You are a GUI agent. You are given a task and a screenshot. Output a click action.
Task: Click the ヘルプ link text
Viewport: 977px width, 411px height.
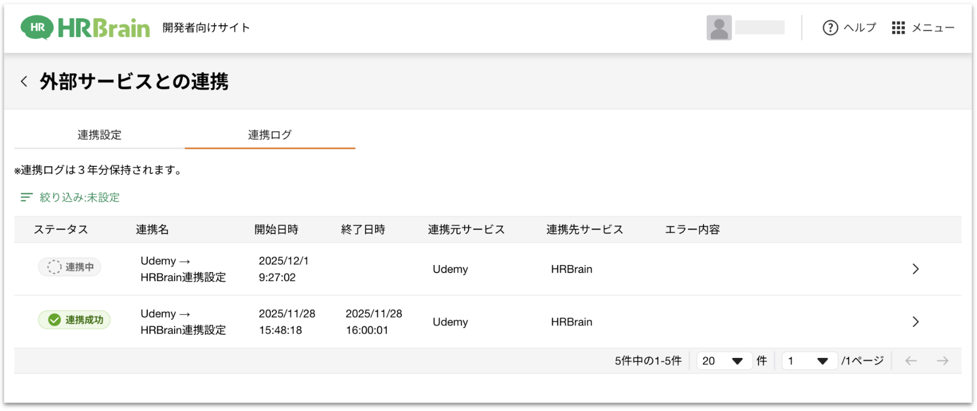click(860, 28)
